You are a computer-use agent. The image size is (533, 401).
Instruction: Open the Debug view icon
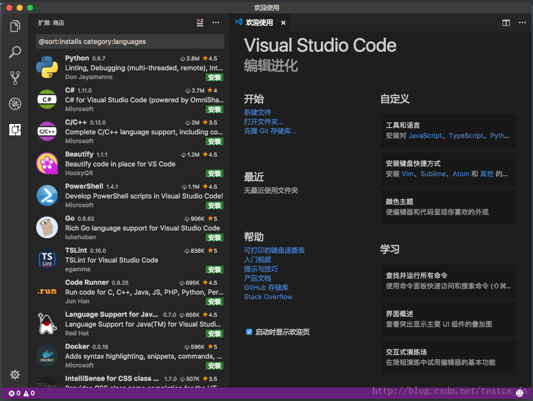(15, 104)
